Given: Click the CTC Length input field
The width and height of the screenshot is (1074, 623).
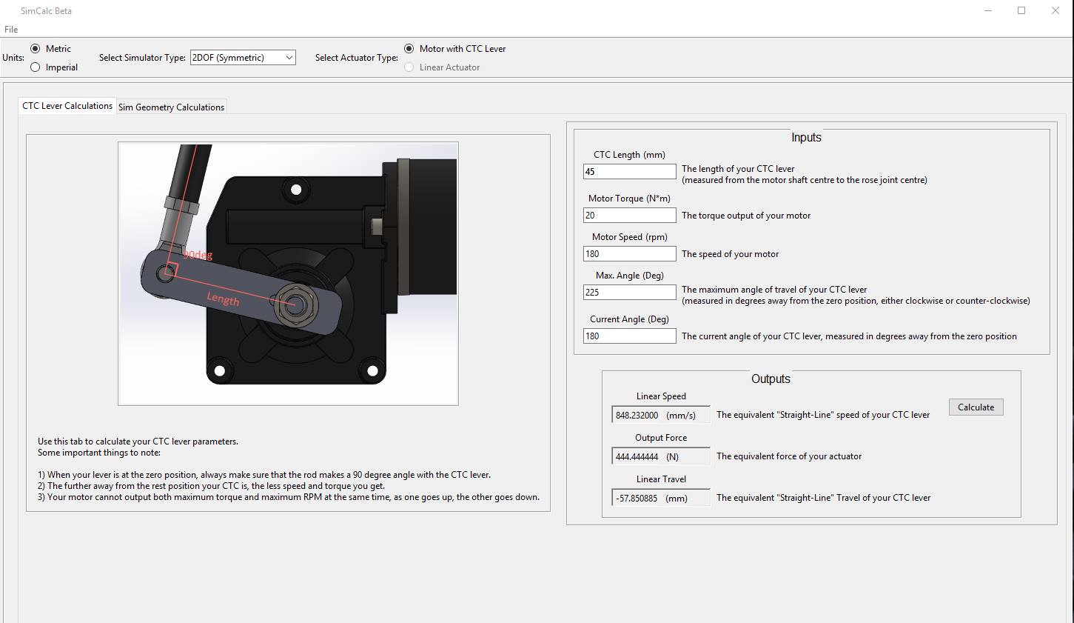Looking at the screenshot, I should pyautogui.click(x=630, y=171).
